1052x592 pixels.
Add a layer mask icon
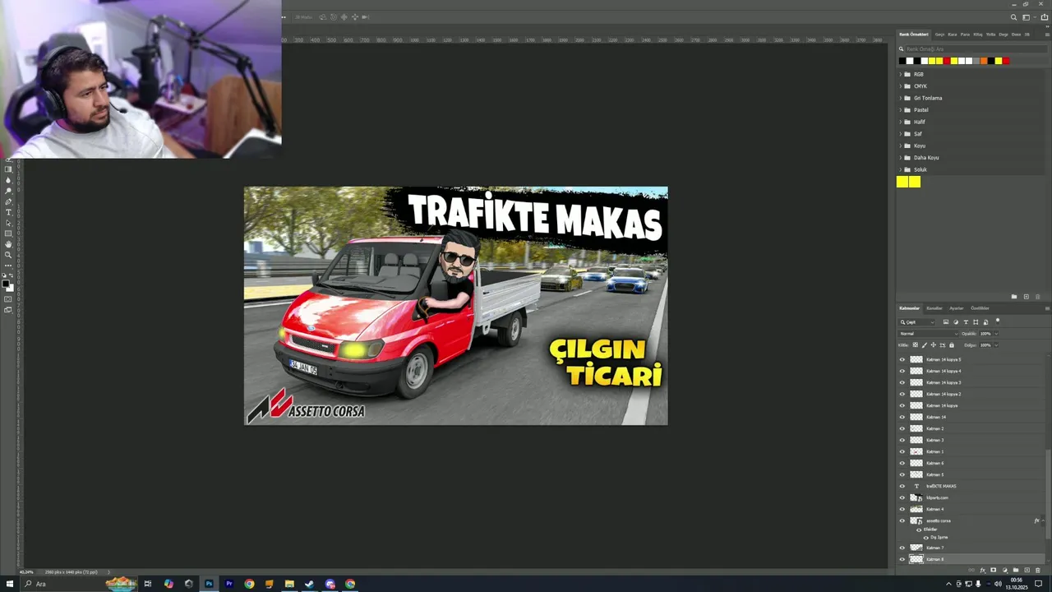[x=994, y=570]
